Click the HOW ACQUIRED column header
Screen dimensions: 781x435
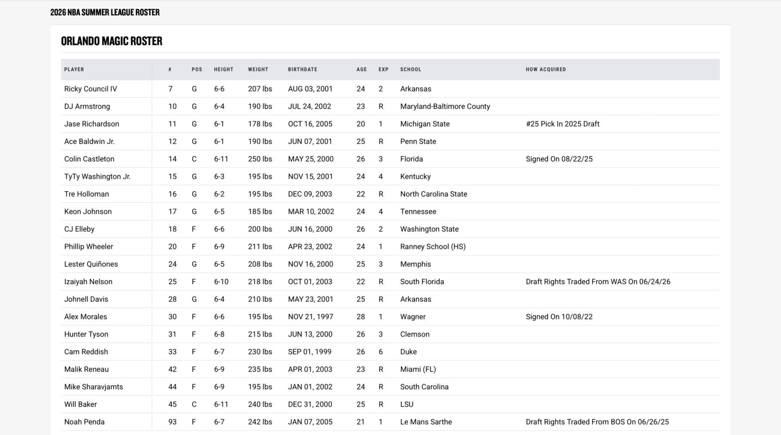point(546,70)
